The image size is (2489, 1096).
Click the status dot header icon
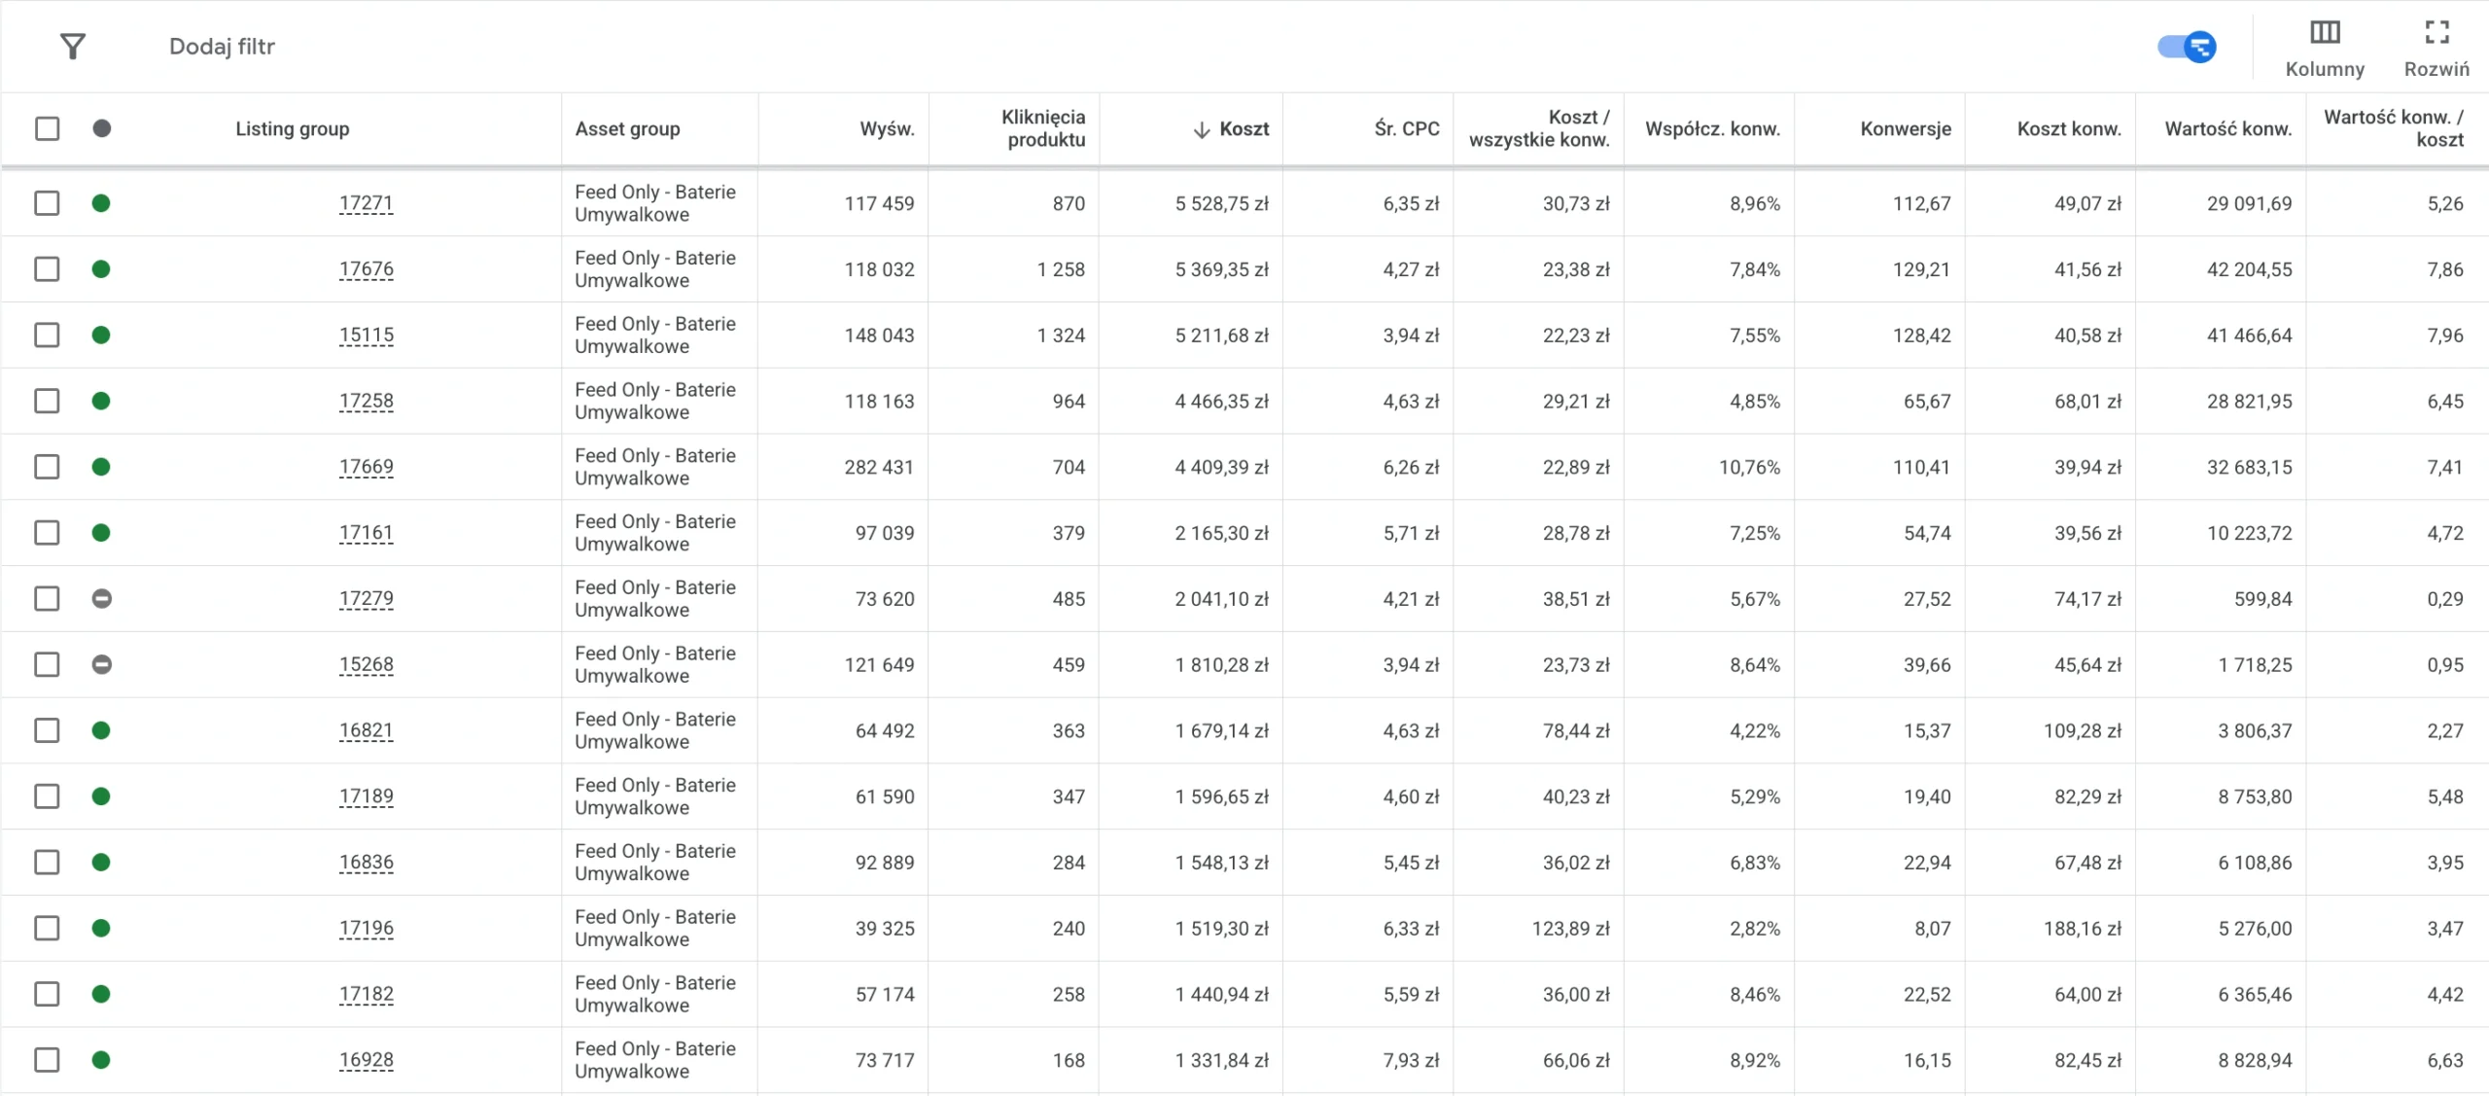point(102,128)
